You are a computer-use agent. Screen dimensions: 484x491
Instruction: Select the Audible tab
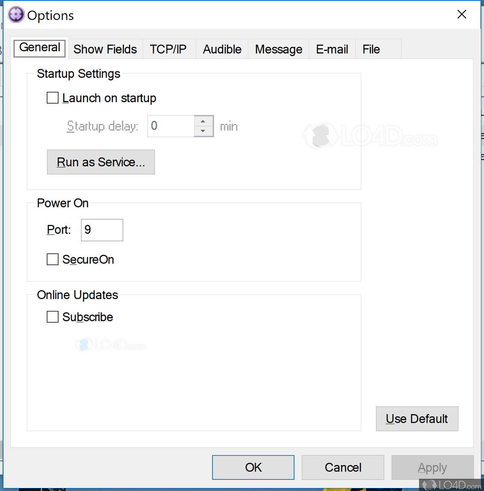tap(222, 49)
